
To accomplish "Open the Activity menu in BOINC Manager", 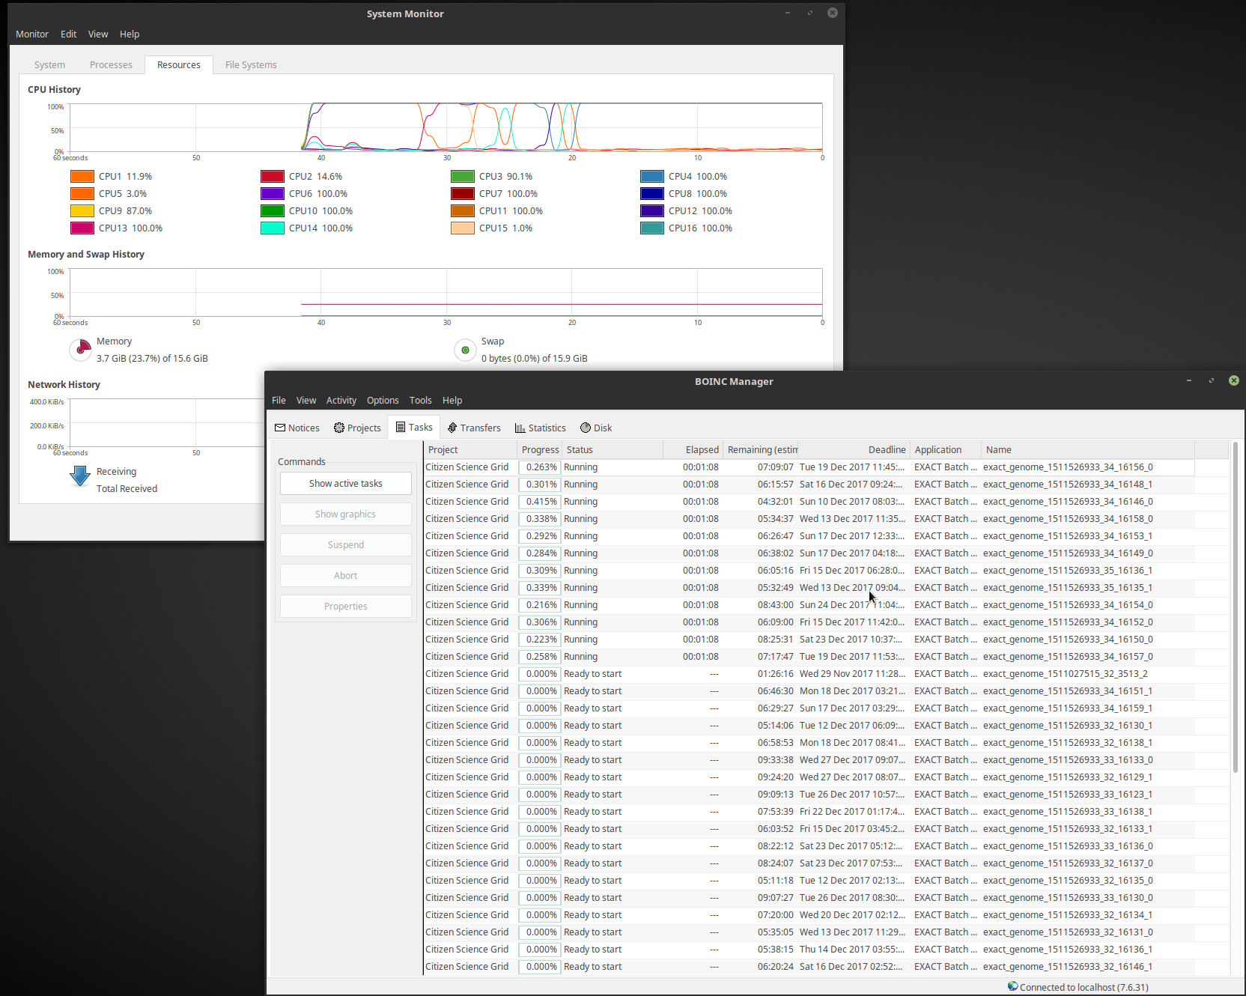I will pyautogui.click(x=341, y=401).
